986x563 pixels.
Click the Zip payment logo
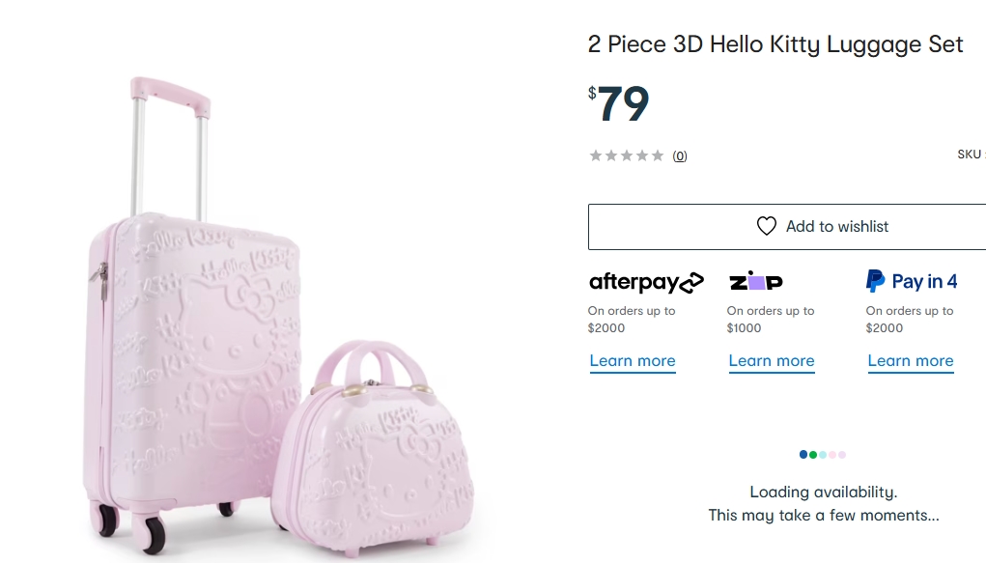point(755,282)
